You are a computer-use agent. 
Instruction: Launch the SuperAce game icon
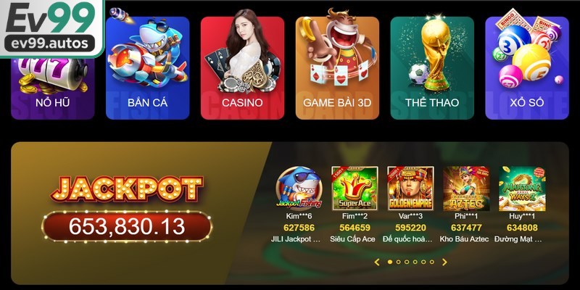pos(355,188)
